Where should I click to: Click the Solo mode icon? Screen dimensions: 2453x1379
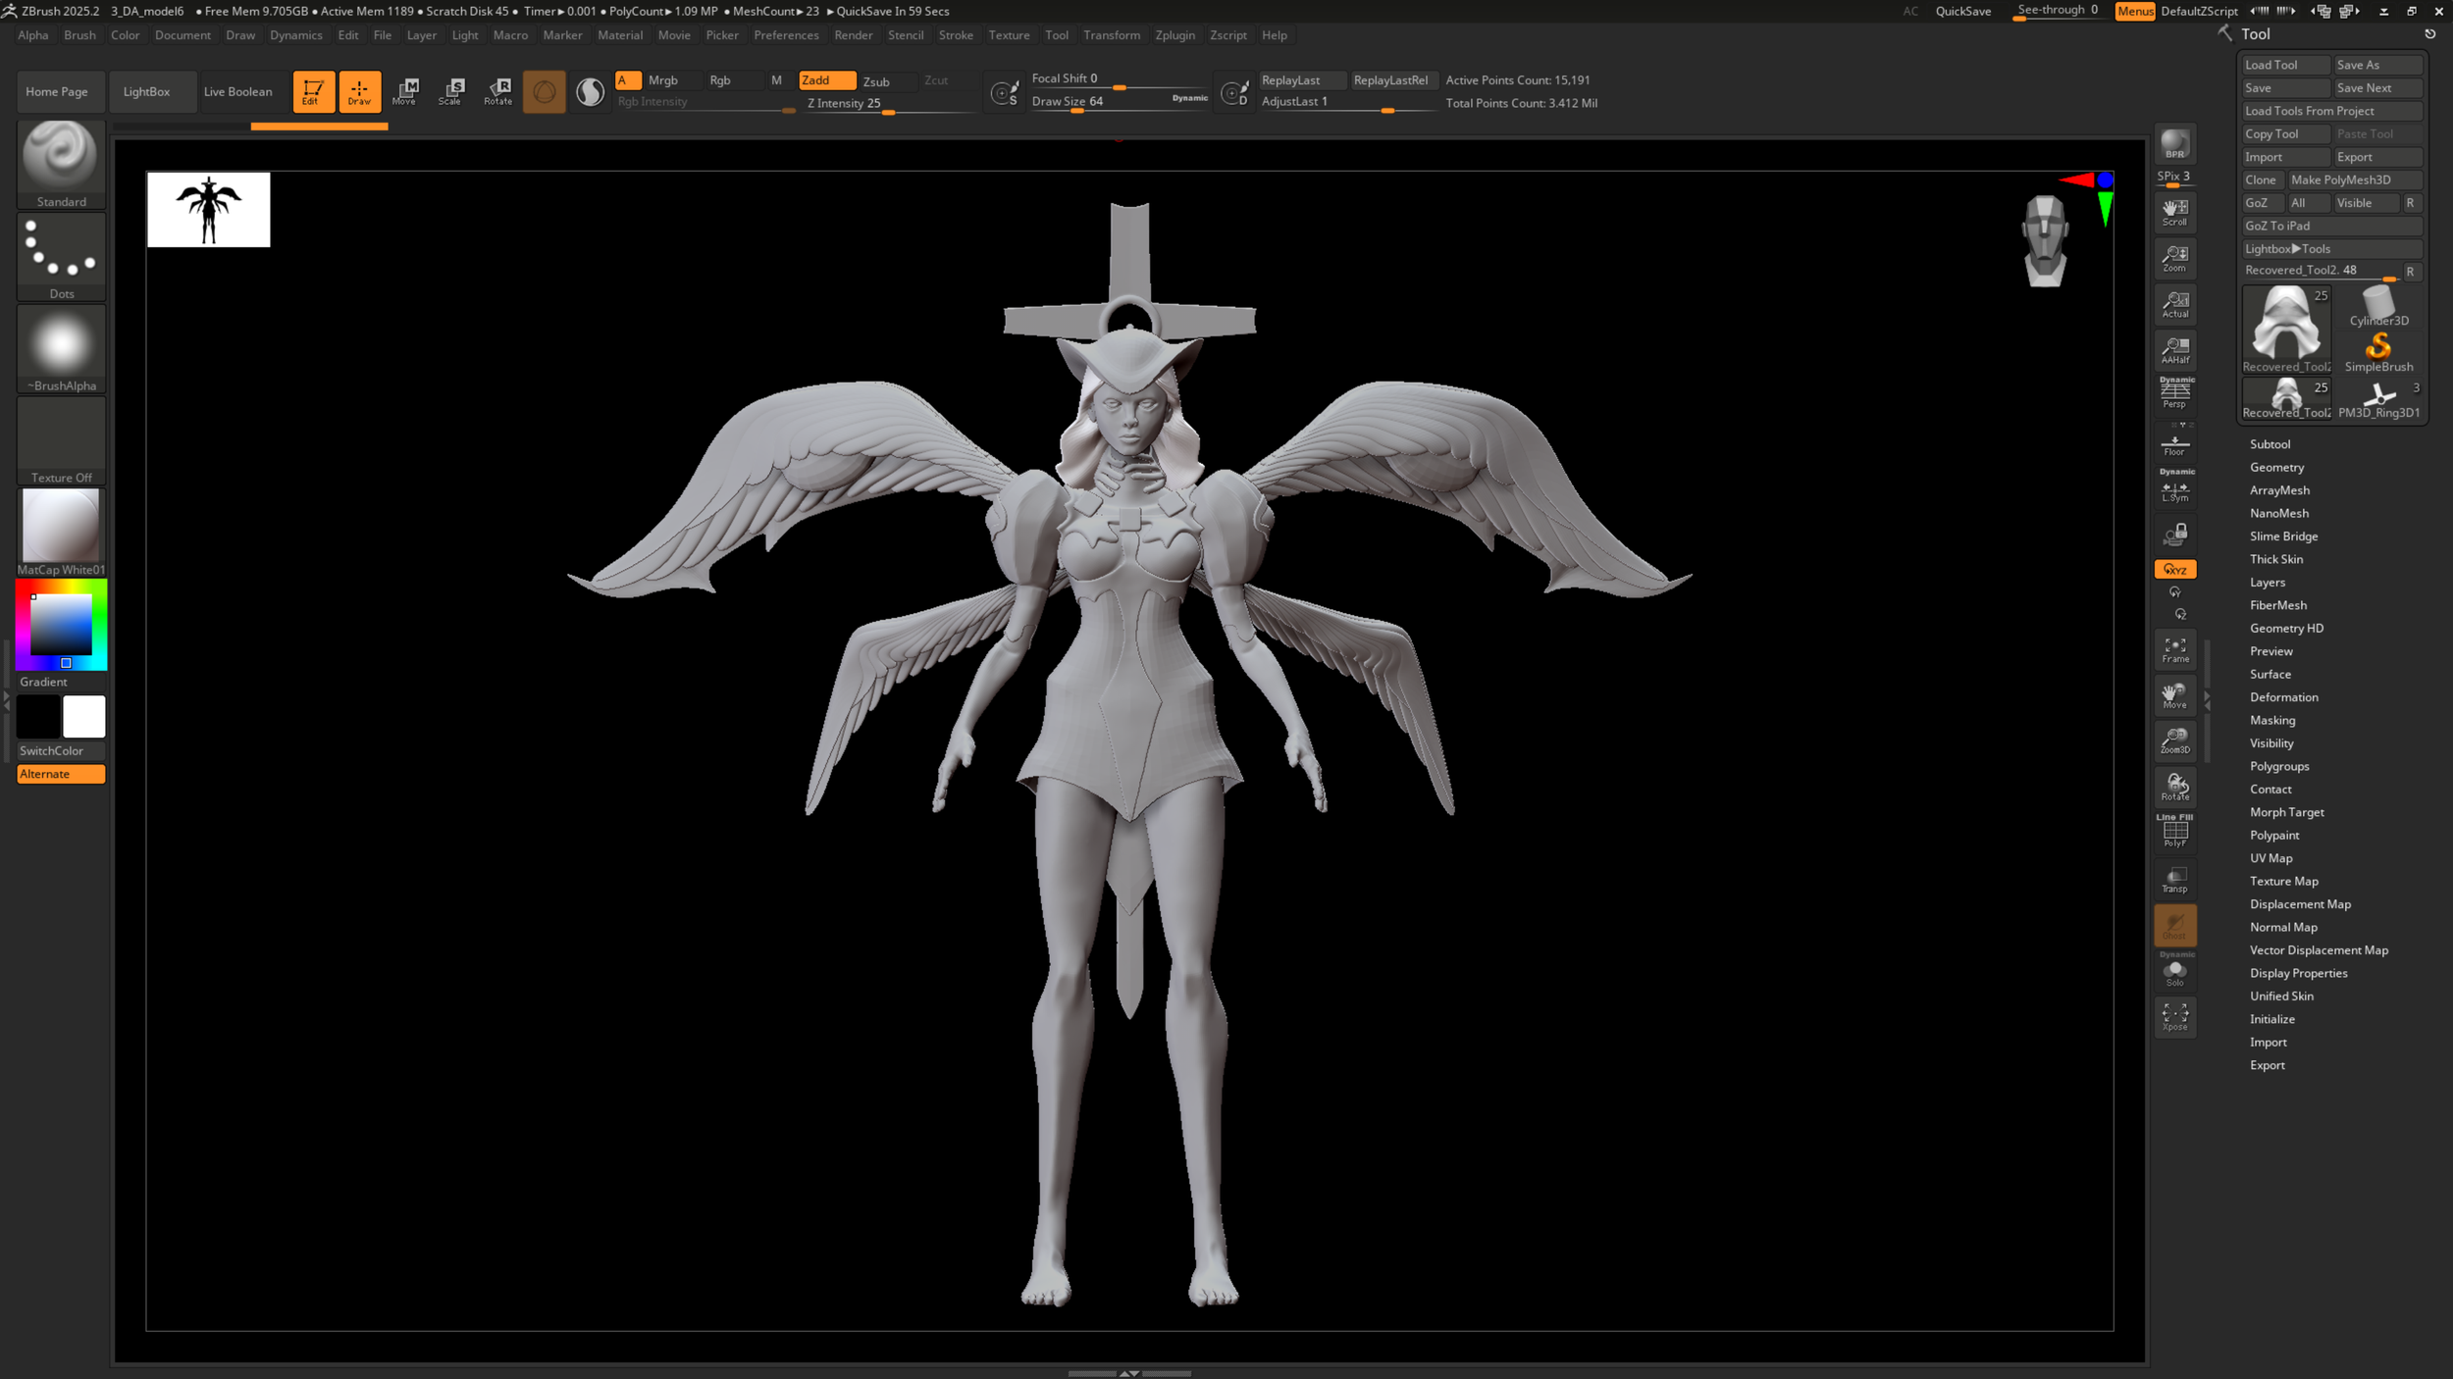tap(2174, 973)
